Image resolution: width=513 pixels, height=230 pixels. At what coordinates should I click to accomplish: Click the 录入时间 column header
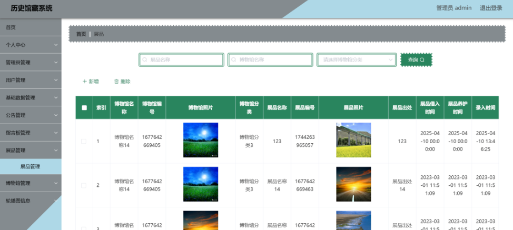pyautogui.click(x=485, y=107)
